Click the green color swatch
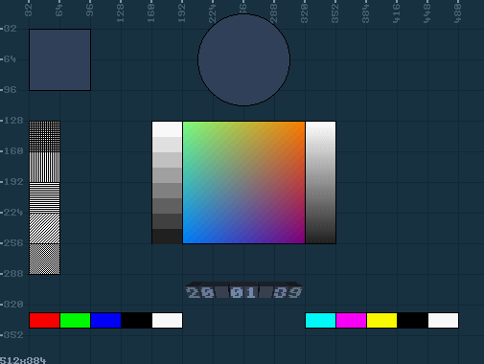The image size is (484, 364). click(75, 320)
